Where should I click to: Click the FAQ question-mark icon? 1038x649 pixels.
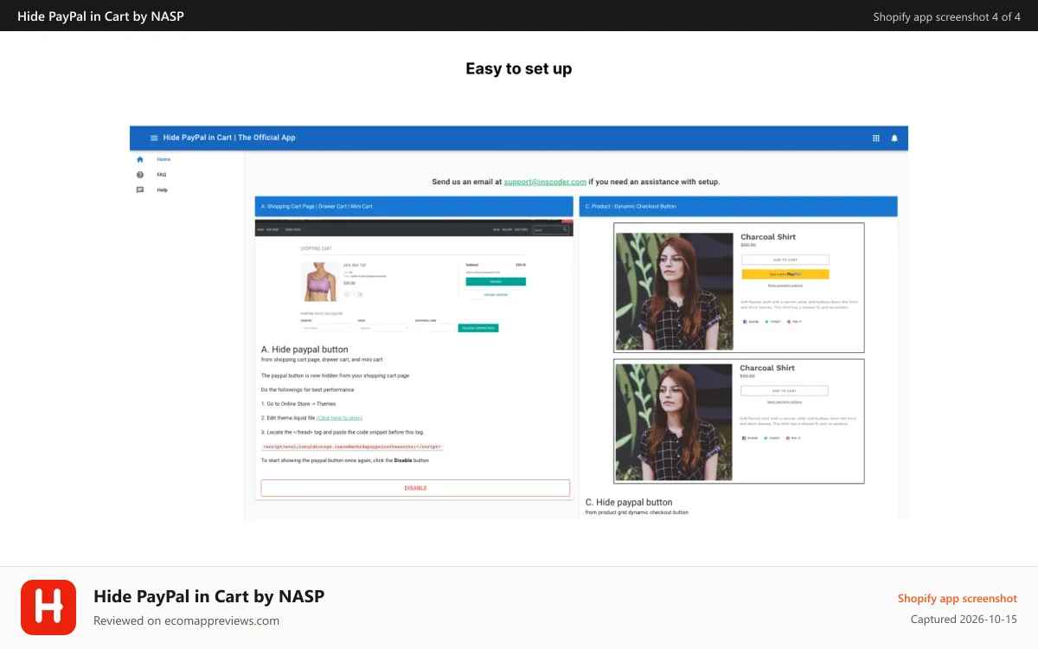point(140,175)
